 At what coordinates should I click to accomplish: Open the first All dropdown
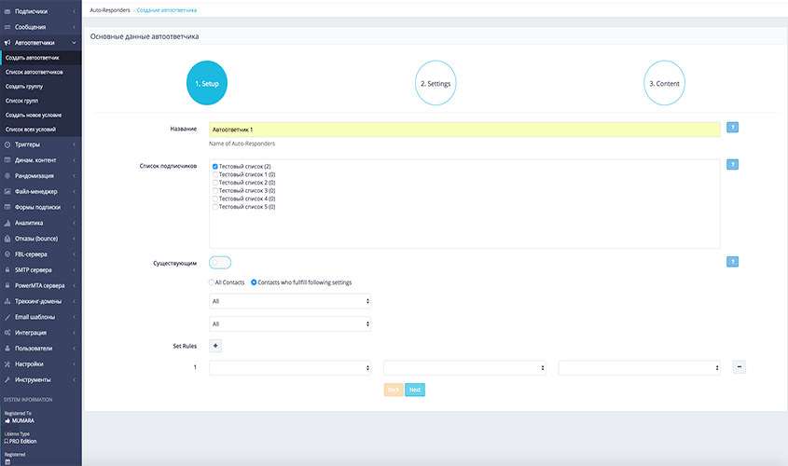[x=290, y=301]
